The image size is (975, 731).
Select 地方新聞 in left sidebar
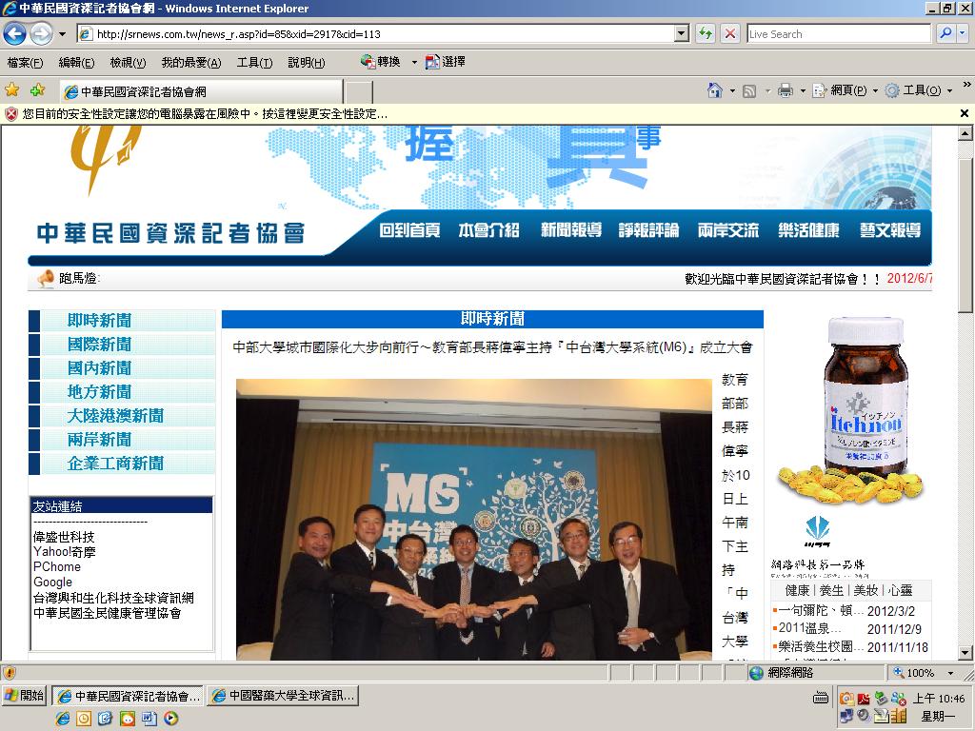click(99, 392)
